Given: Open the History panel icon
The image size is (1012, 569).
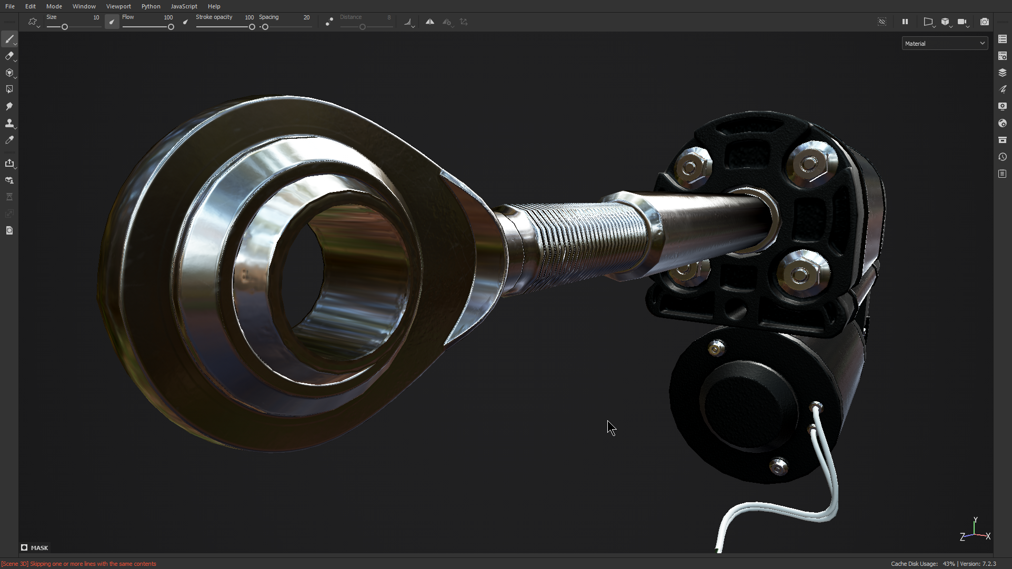Looking at the screenshot, I should coord(1003,157).
